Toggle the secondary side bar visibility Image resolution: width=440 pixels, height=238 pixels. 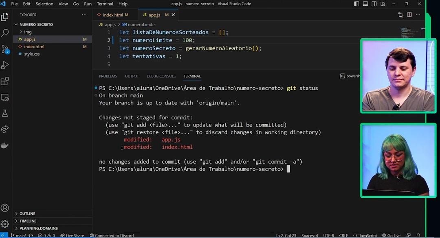coord(374,4)
